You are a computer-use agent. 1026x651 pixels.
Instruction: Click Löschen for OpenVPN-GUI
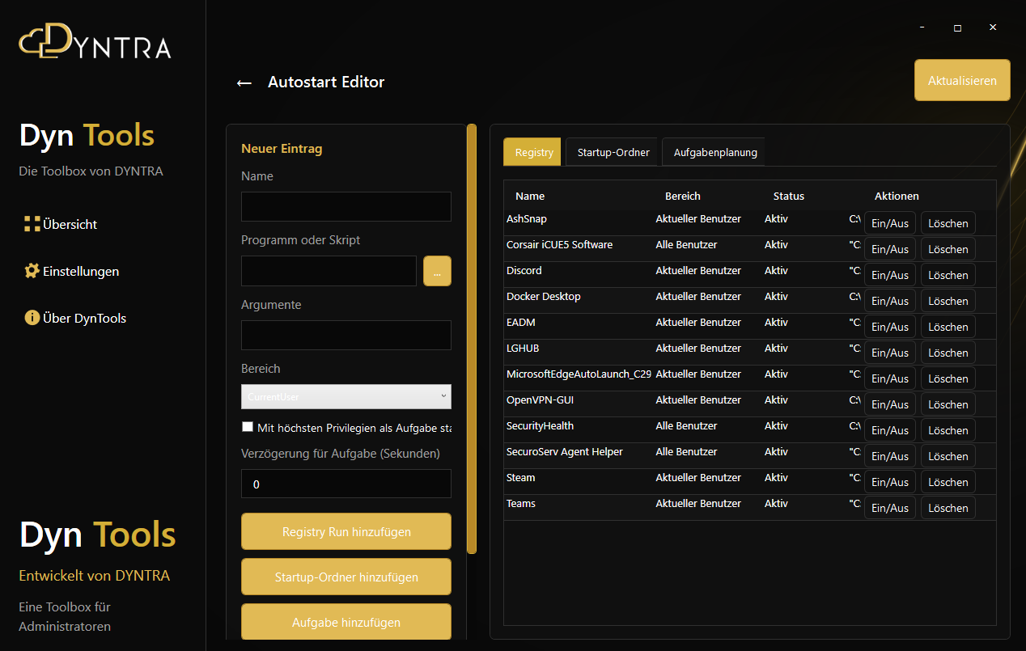tap(948, 404)
